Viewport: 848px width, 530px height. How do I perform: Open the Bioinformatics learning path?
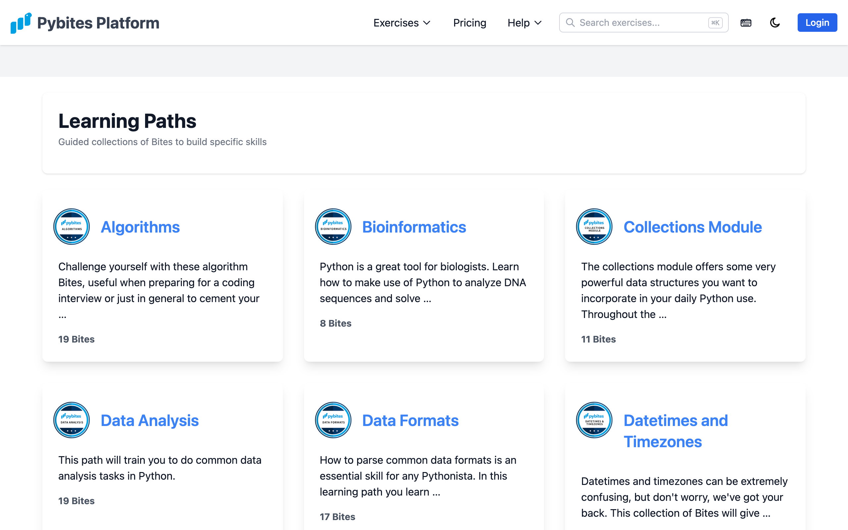pyautogui.click(x=414, y=227)
